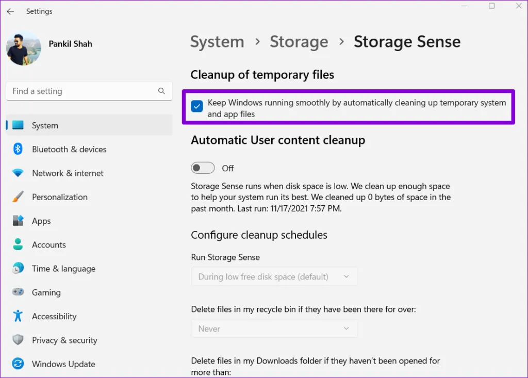Click Pankil Shah's profile picture
528x378 pixels.
tap(24, 48)
